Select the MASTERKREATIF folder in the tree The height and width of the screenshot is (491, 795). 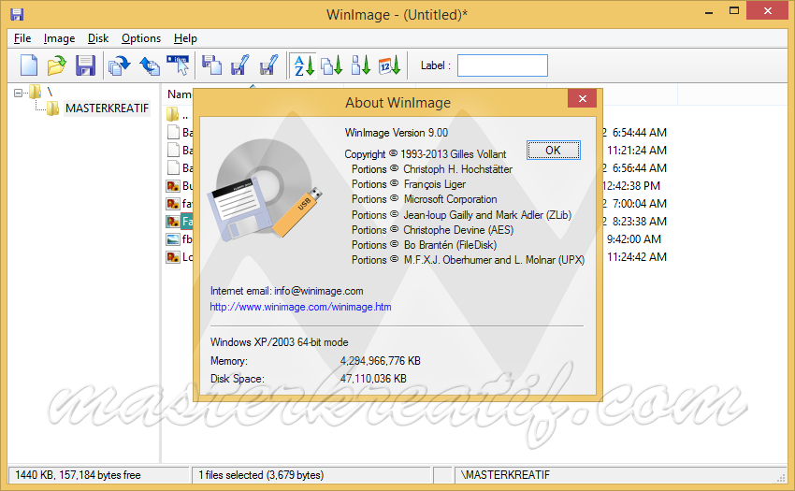tap(107, 108)
